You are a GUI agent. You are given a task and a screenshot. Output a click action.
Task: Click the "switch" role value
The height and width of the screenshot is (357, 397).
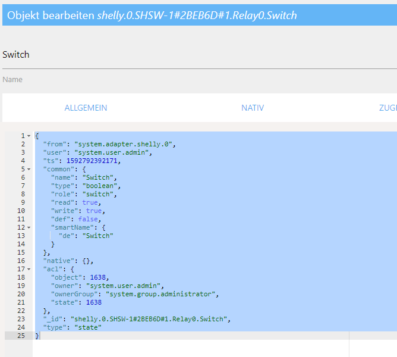[x=97, y=194]
